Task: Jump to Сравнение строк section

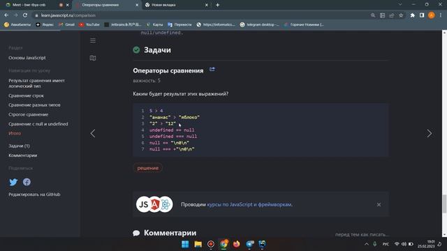Action: [x=27, y=96]
